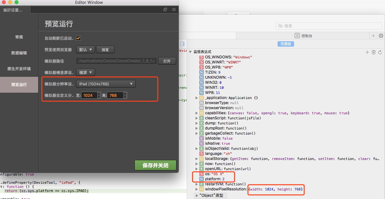Image resolution: width=385 pixels, height=199 pixels.
Task: Click the trash icon to clear watch expressions
Action: pyautogui.click(x=374, y=52)
